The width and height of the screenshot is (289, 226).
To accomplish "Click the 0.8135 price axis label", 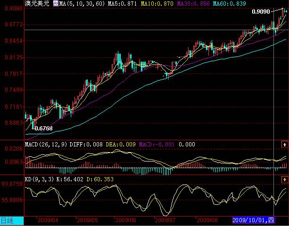I will tap(14, 57).
